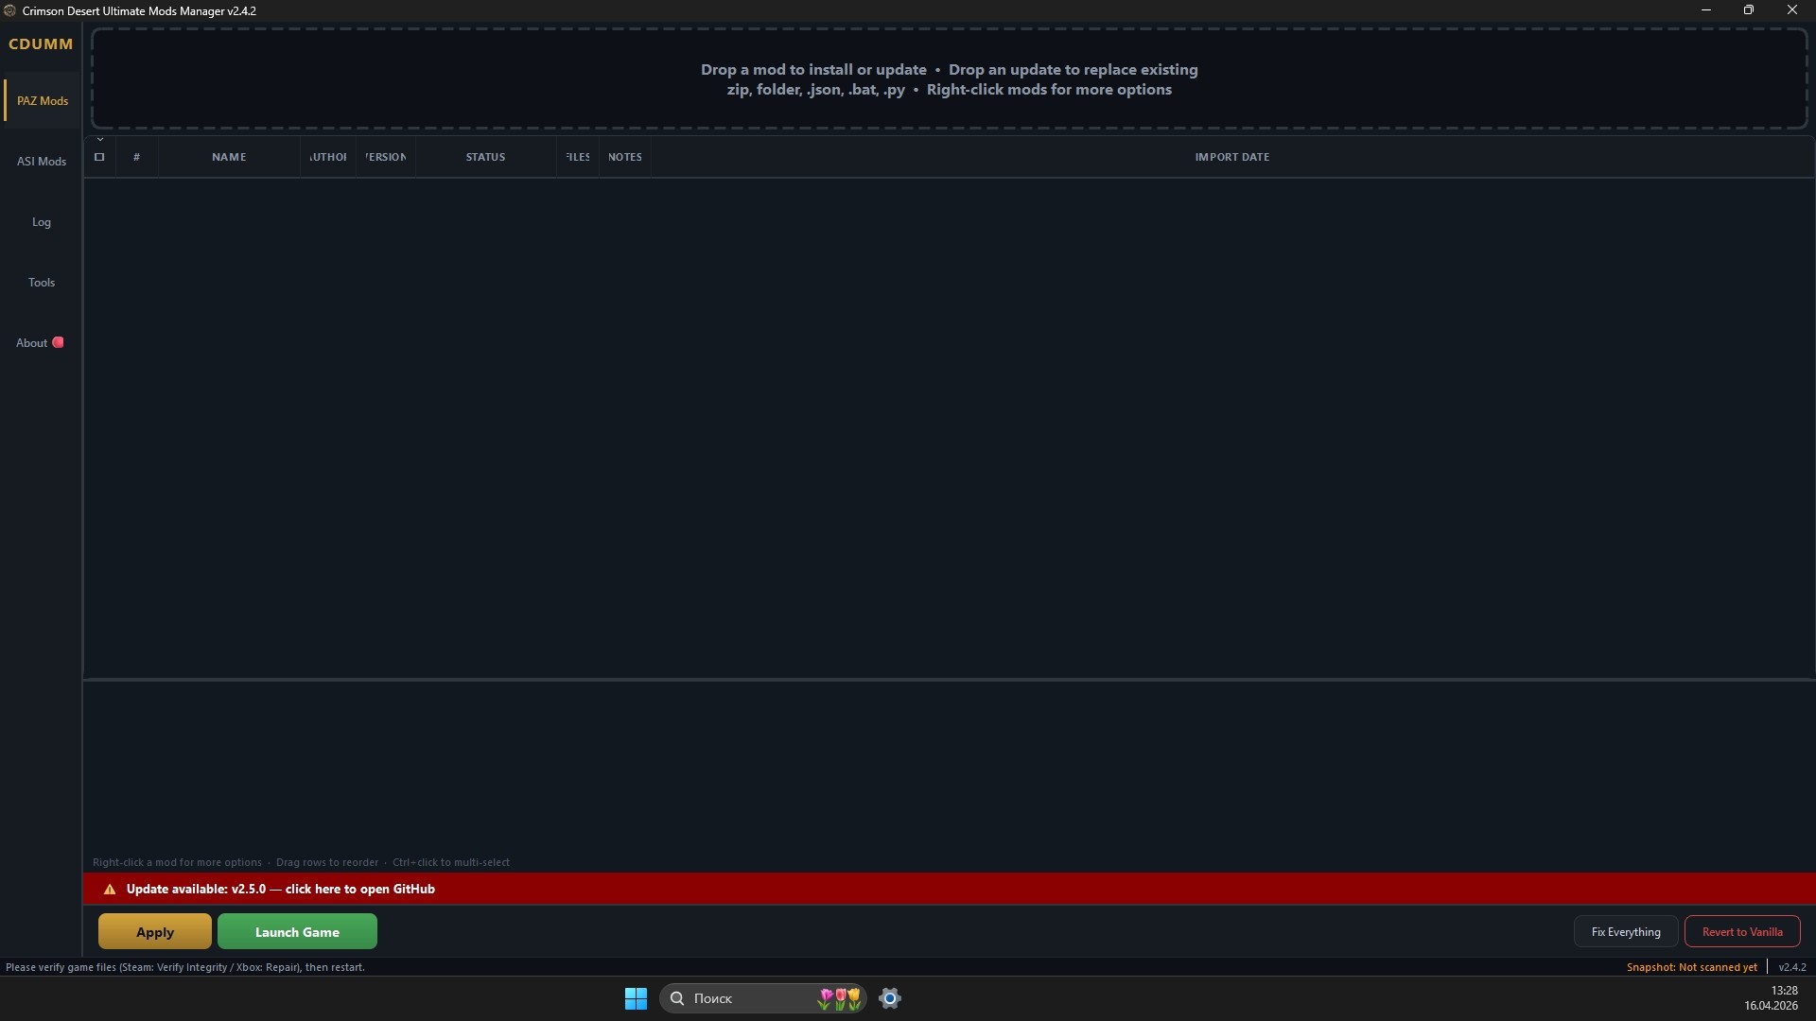Open the Windows Start menu
This screenshot has width=1816, height=1021.
(636, 998)
